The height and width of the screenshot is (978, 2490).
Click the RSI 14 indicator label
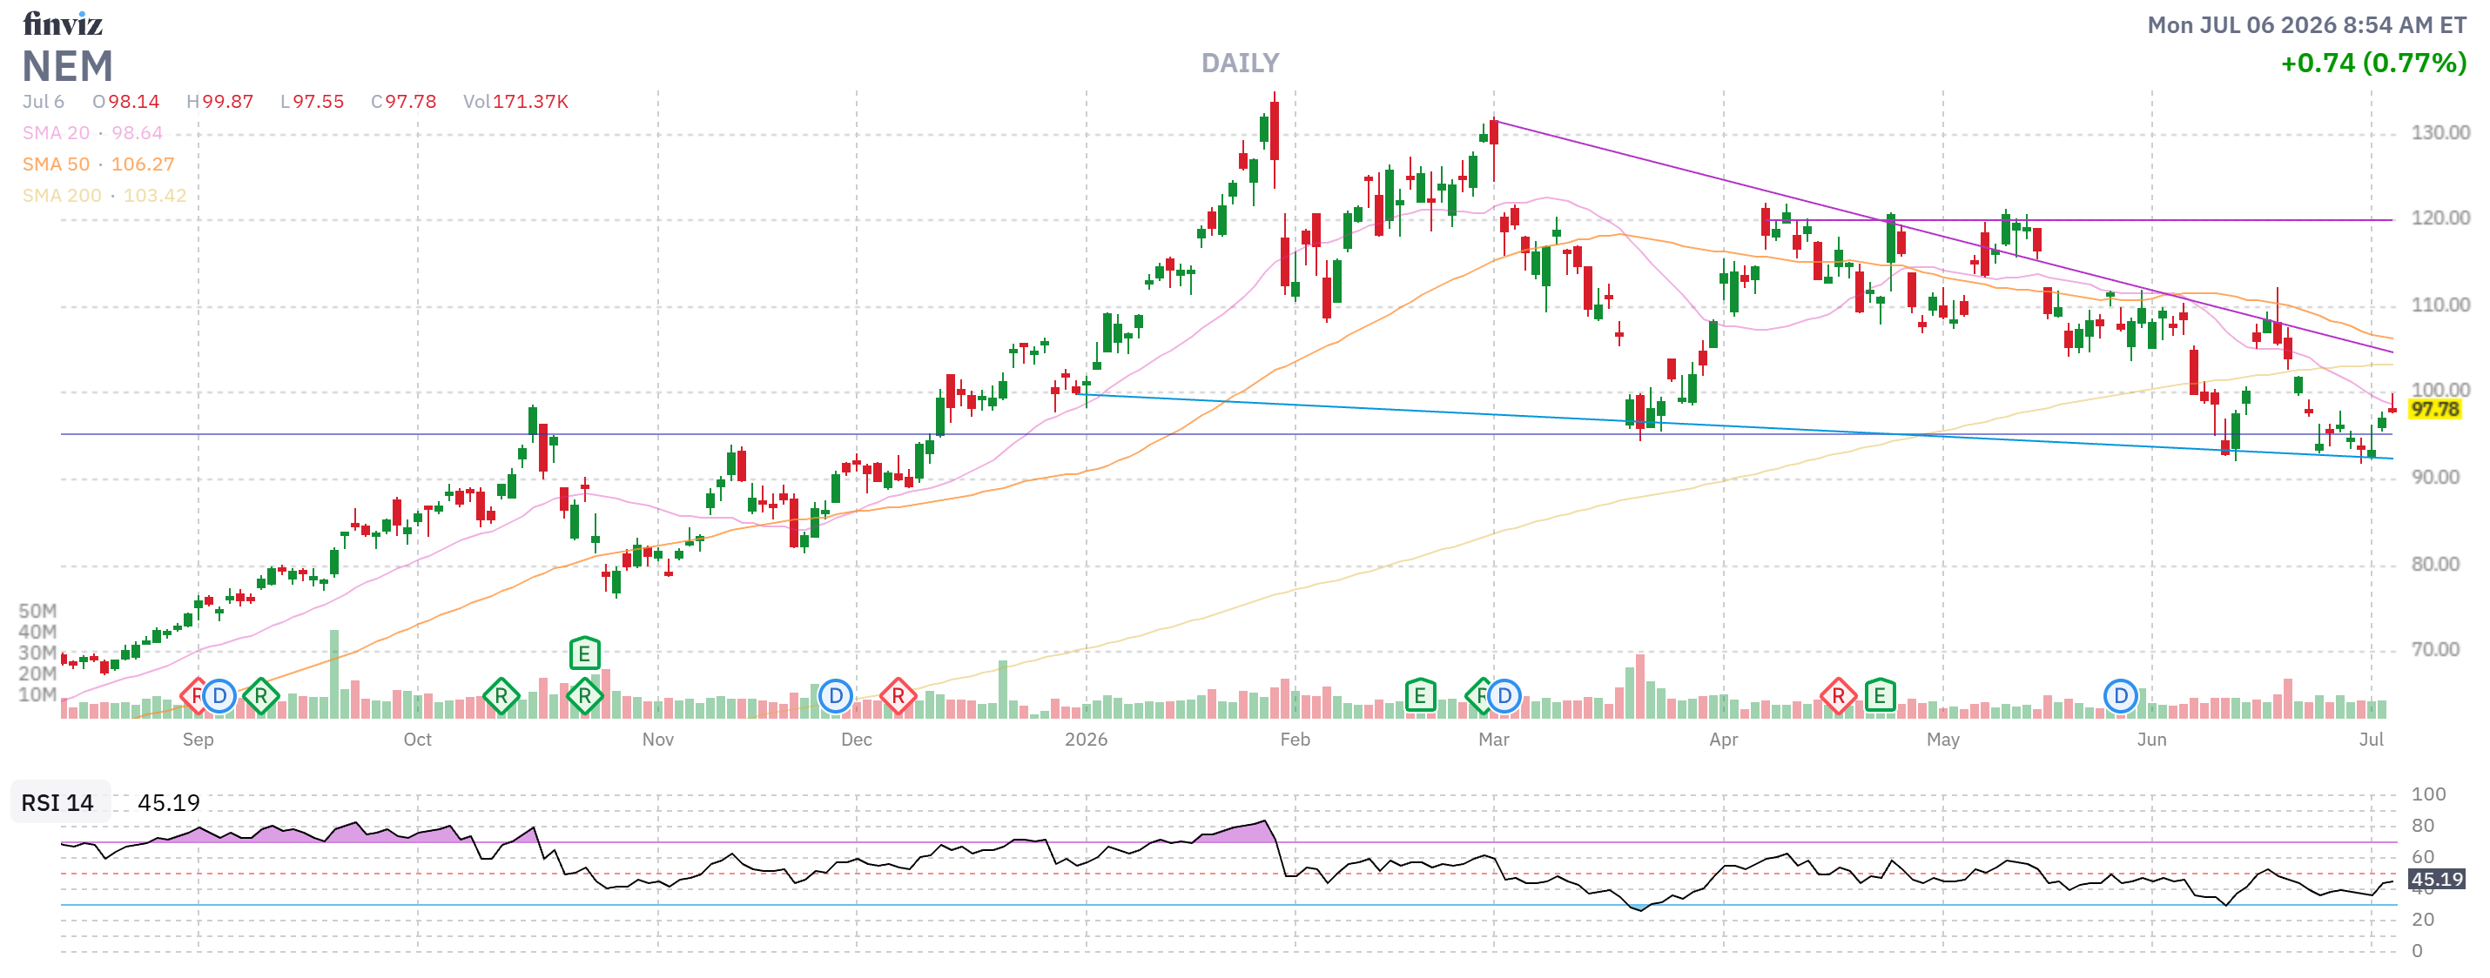pyautogui.click(x=58, y=803)
